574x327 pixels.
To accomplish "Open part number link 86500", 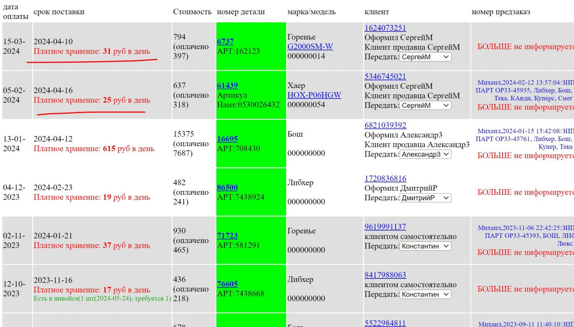I will click(227, 187).
